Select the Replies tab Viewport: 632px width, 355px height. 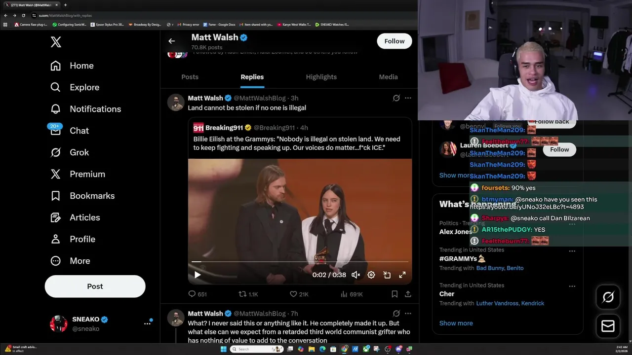pos(252,77)
